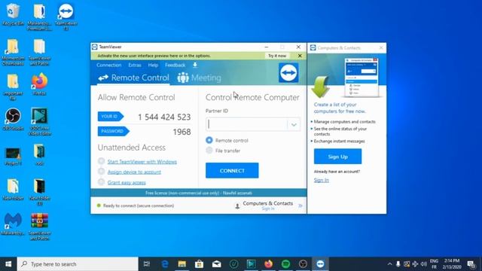Open the VSDC editor icon on the taskbar
The width and height of the screenshot is (482, 271).
[x=251, y=264]
